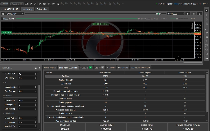Viewport: 210px width, 131px height.
Task: Click the chart horizontal scrollbar
Action: [192, 63]
